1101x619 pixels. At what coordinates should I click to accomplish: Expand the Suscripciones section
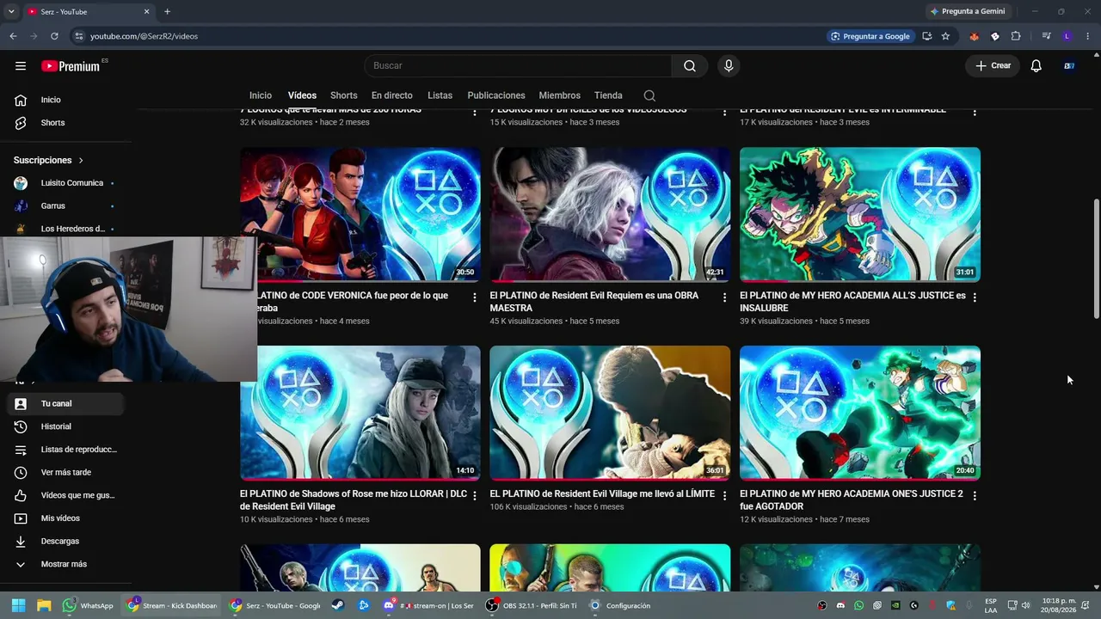tap(49, 160)
